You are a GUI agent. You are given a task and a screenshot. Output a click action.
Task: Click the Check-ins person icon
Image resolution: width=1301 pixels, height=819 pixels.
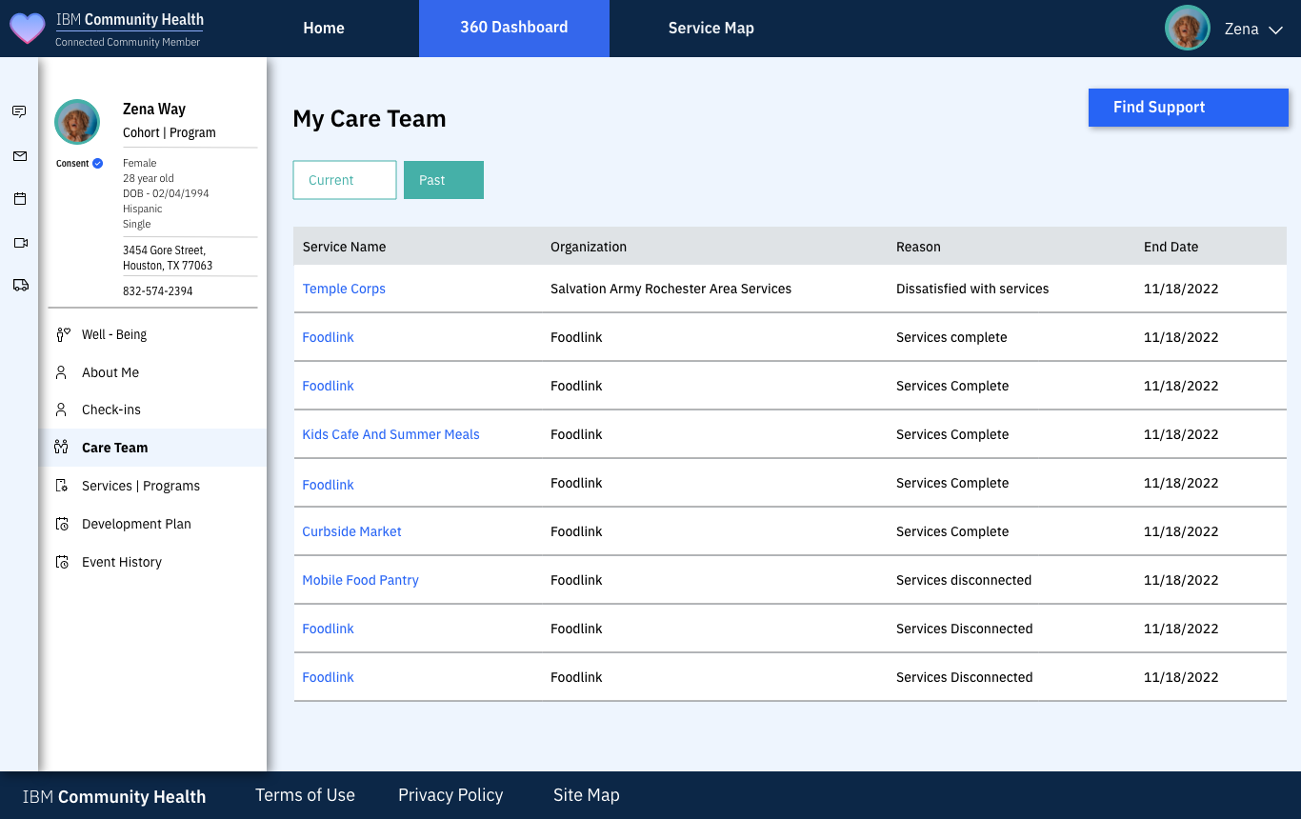(x=61, y=409)
